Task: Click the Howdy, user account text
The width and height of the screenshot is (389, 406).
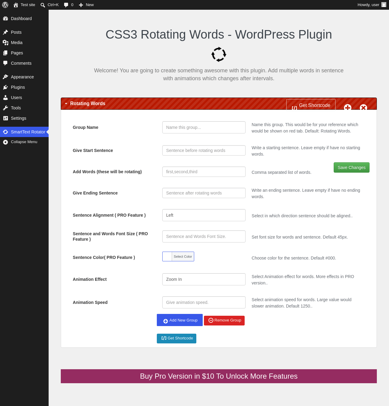Action: pyautogui.click(x=368, y=5)
